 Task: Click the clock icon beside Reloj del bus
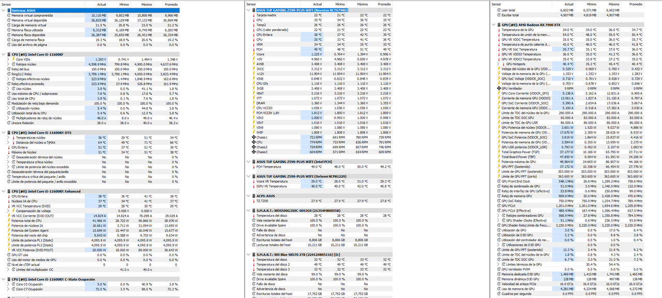[8, 69]
